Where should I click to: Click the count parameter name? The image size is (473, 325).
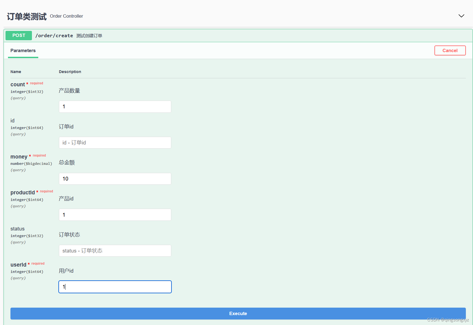(x=18, y=84)
